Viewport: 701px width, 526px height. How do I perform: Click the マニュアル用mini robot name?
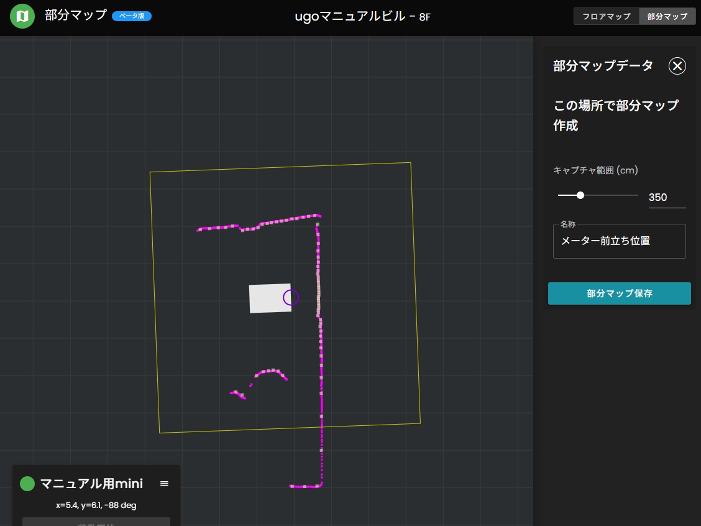click(x=91, y=484)
